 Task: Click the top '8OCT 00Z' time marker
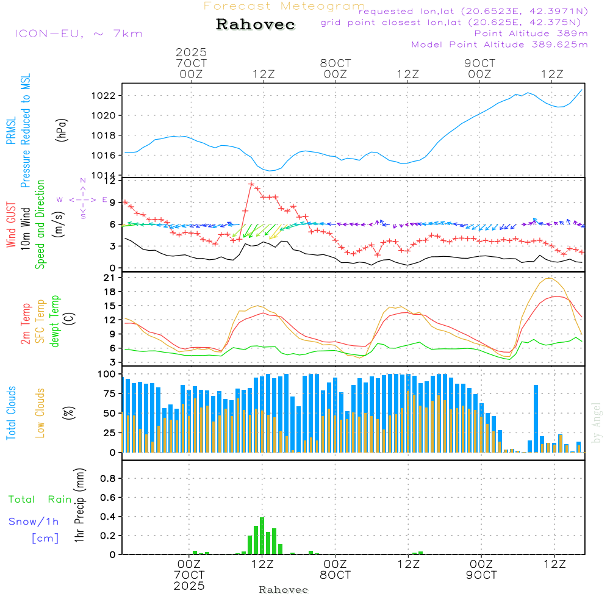(335, 68)
